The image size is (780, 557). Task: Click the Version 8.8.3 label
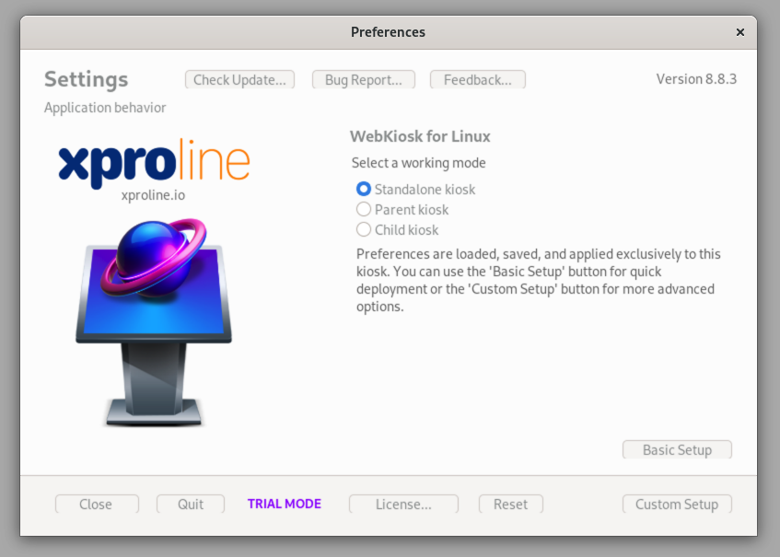click(696, 79)
